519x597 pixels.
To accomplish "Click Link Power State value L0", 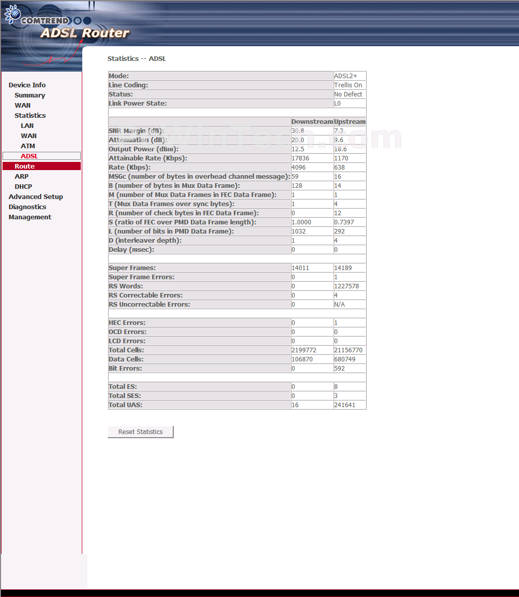I will [x=337, y=103].
